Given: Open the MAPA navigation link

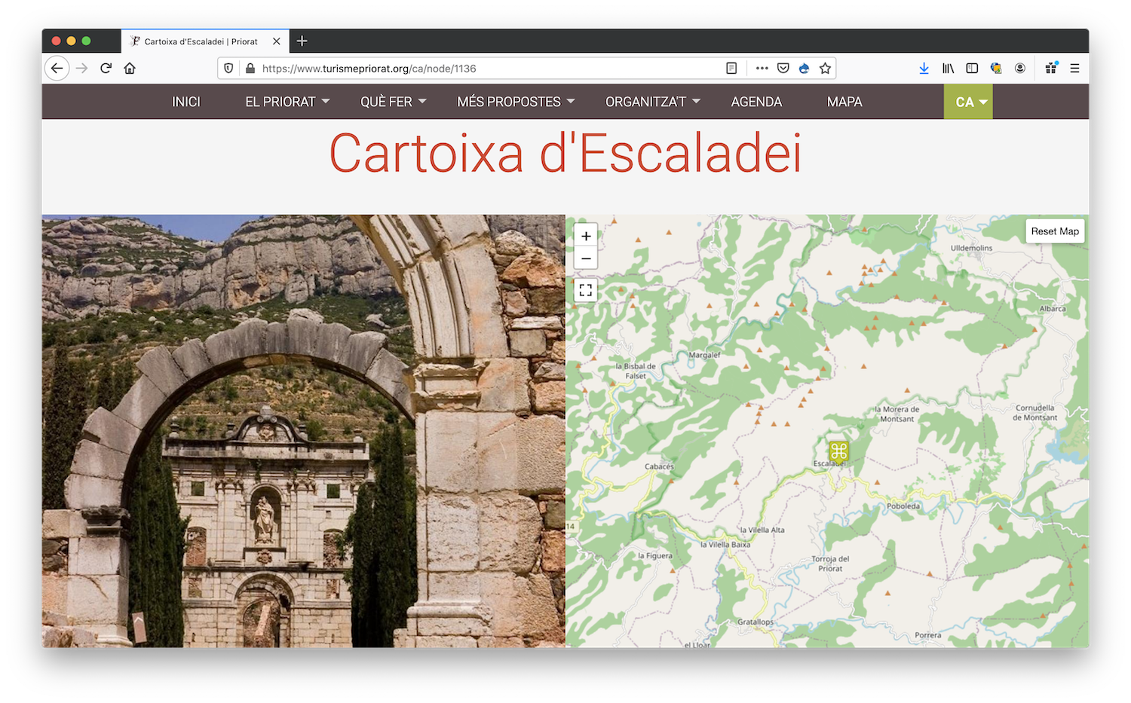Looking at the screenshot, I should pyautogui.click(x=844, y=102).
